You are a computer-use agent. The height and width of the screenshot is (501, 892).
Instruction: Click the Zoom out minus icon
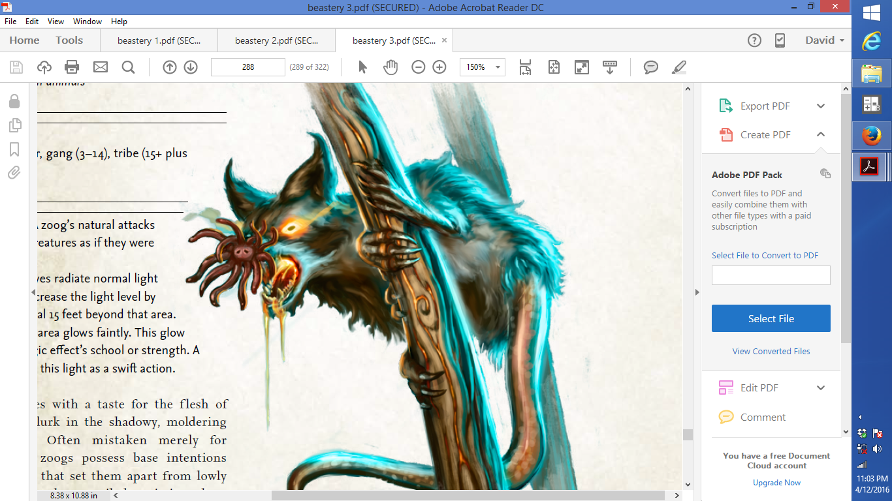tap(419, 67)
